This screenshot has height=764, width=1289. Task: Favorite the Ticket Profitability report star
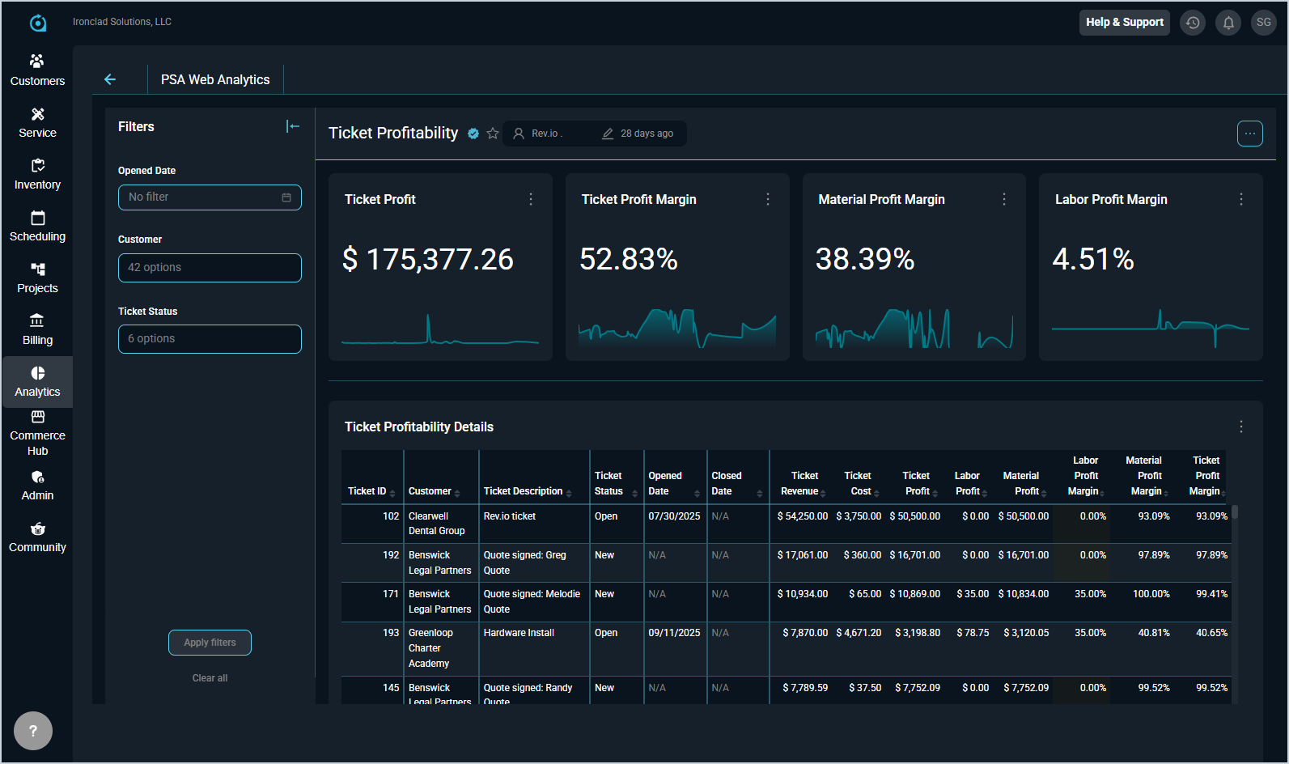coord(493,134)
